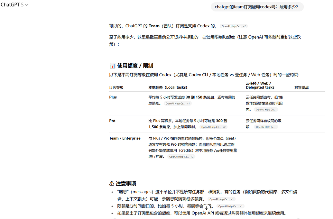Open the citation chip after the "每 5 小时、每周" bullet

click(230, 206)
